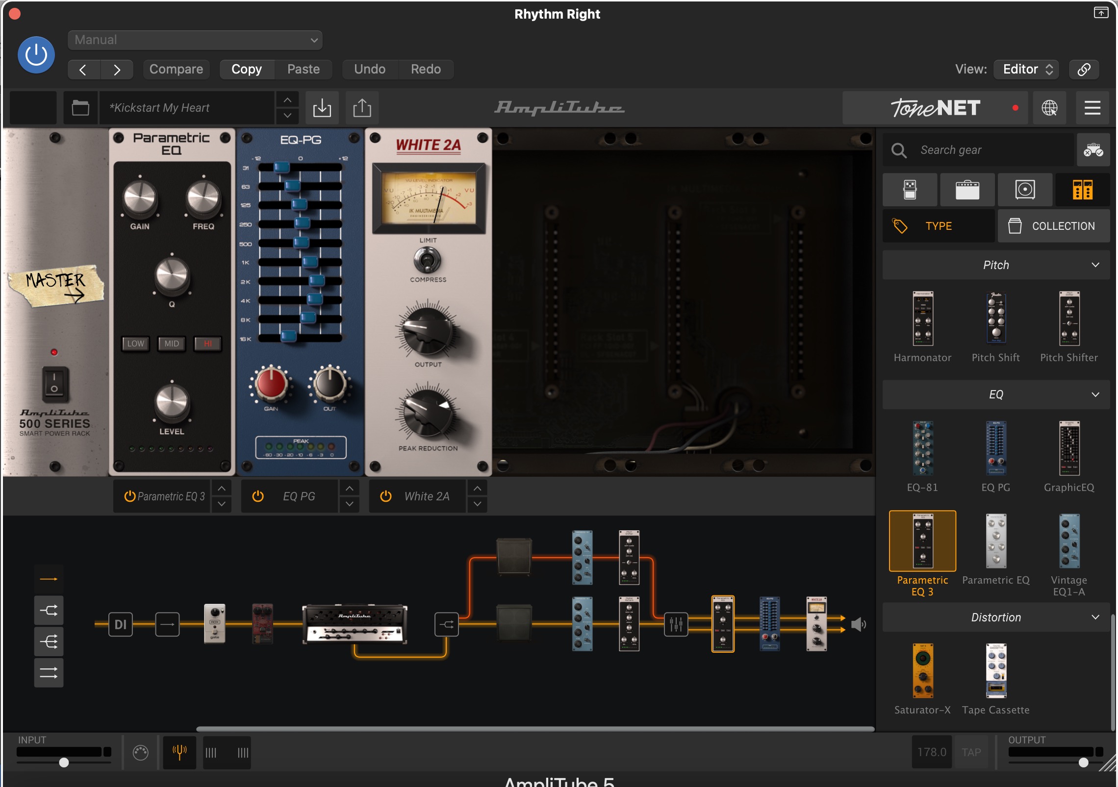Click the mixer block in signal chain

[676, 624]
